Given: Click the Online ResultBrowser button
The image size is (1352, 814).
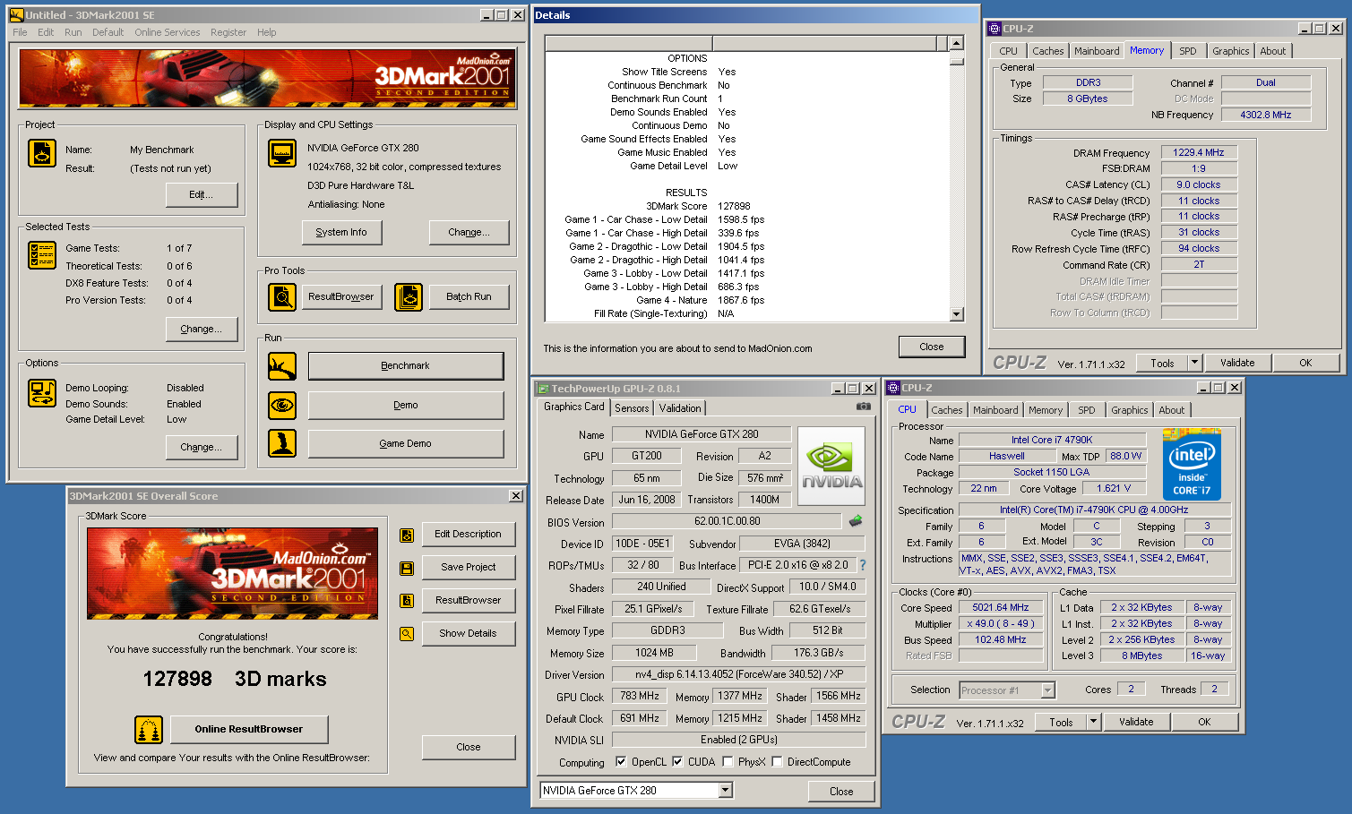Looking at the screenshot, I should click(249, 729).
